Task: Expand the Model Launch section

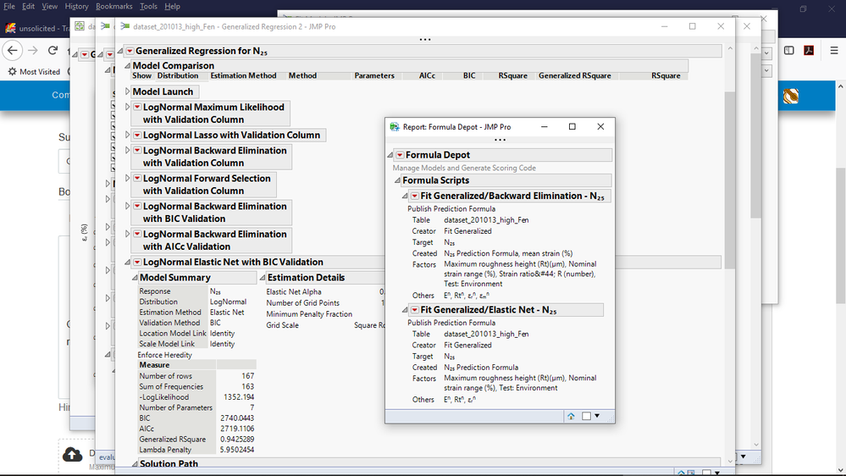Action: coord(128,91)
